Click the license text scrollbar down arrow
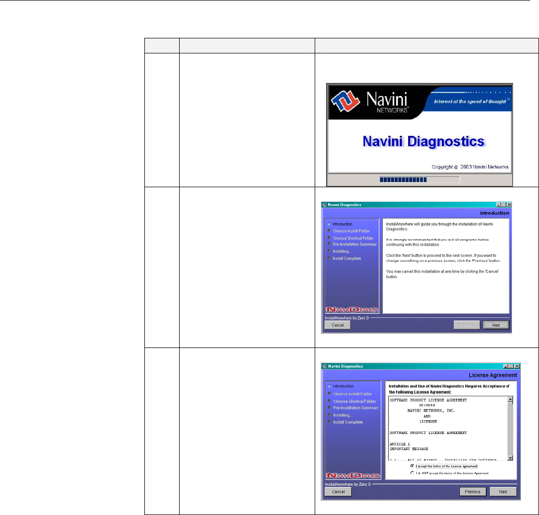Viewport: 539px width, 515px height. pyautogui.click(x=510, y=457)
